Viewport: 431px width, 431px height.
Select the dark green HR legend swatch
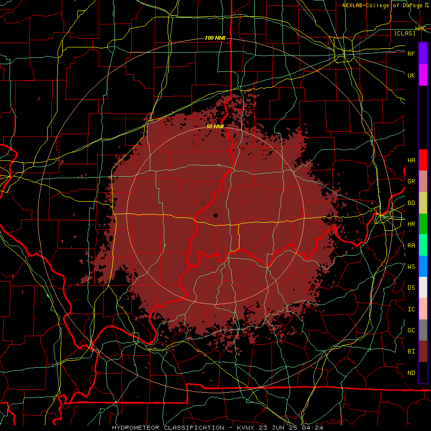click(x=423, y=224)
